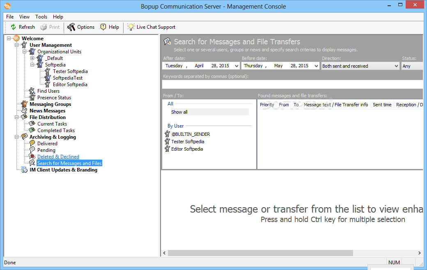427x270 pixels.
Task: Click the Softpedia unit icon
Action: [x=40, y=64]
